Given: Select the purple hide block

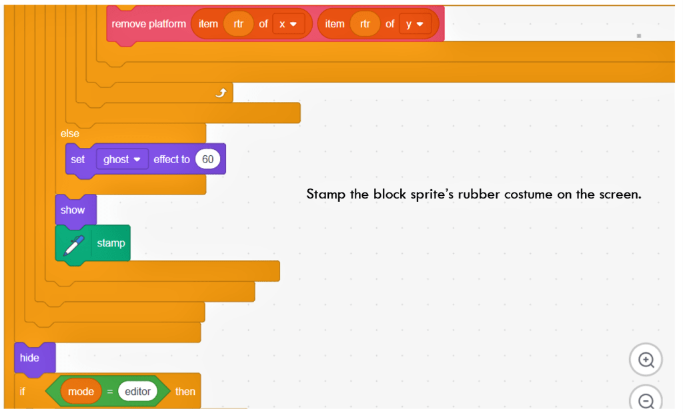Looking at the screenshot, I should tap(30, 358).
